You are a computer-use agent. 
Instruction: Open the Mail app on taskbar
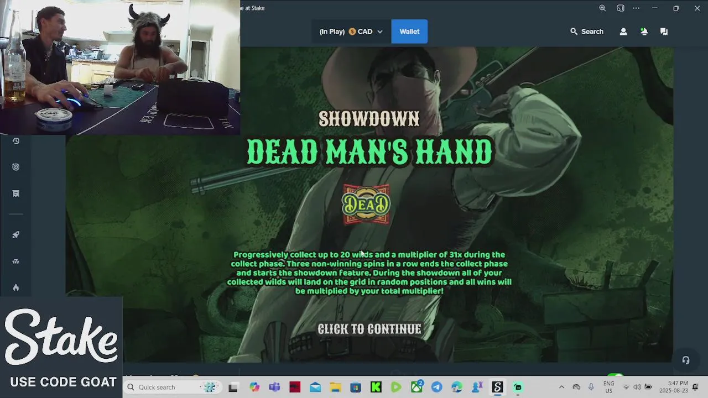(315, 387)
